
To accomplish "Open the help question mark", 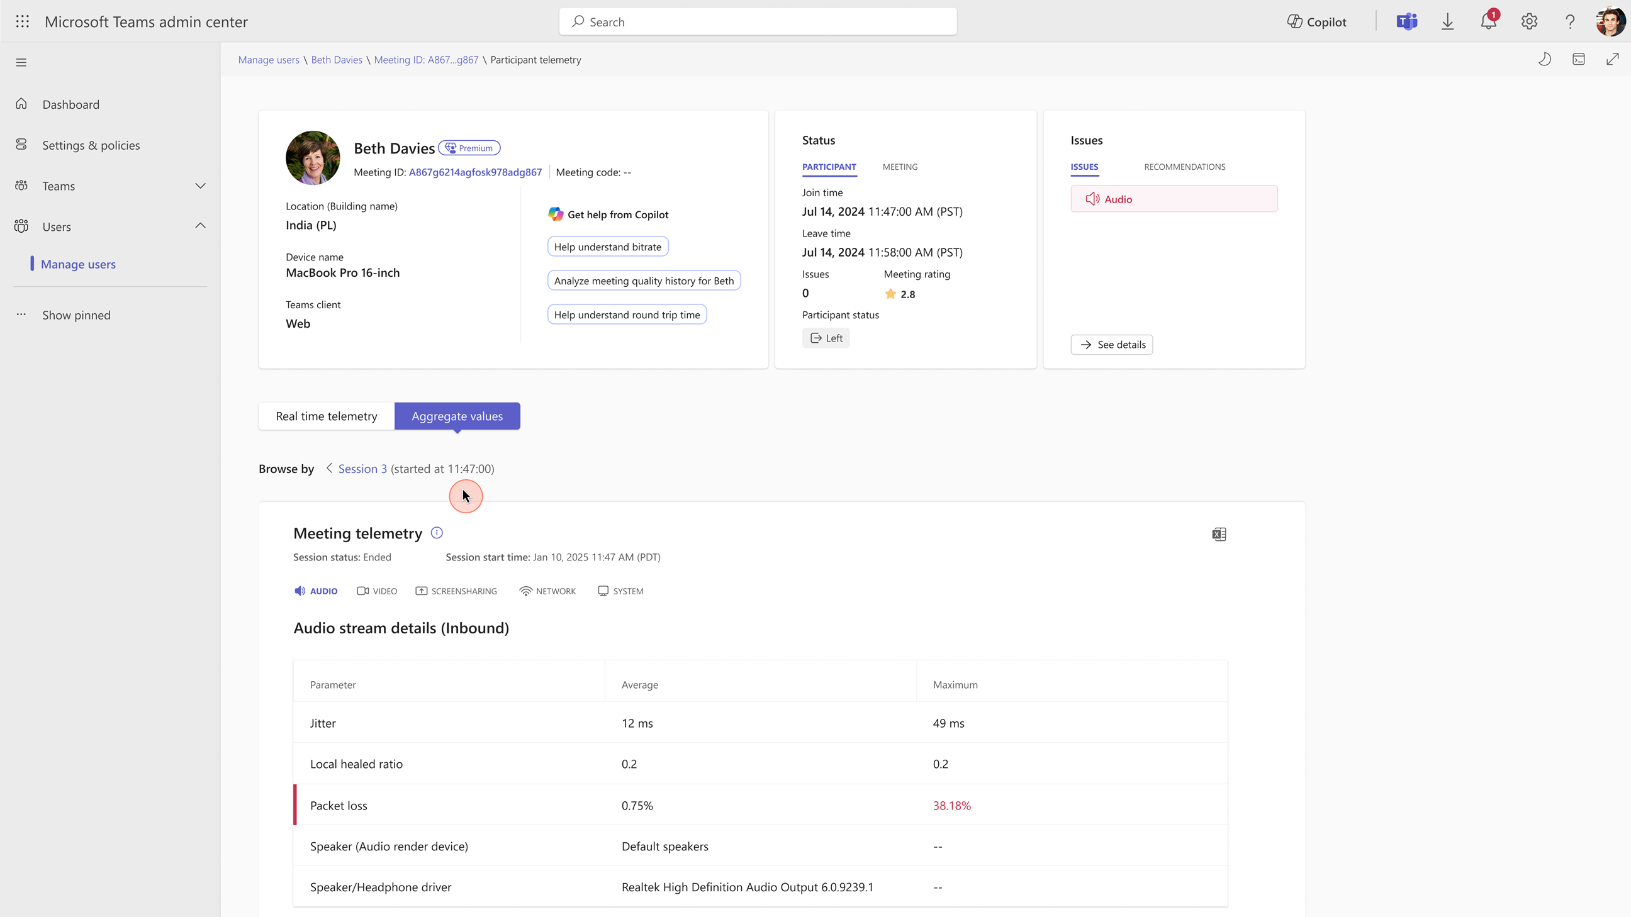I will click(x=1570, y=21).
